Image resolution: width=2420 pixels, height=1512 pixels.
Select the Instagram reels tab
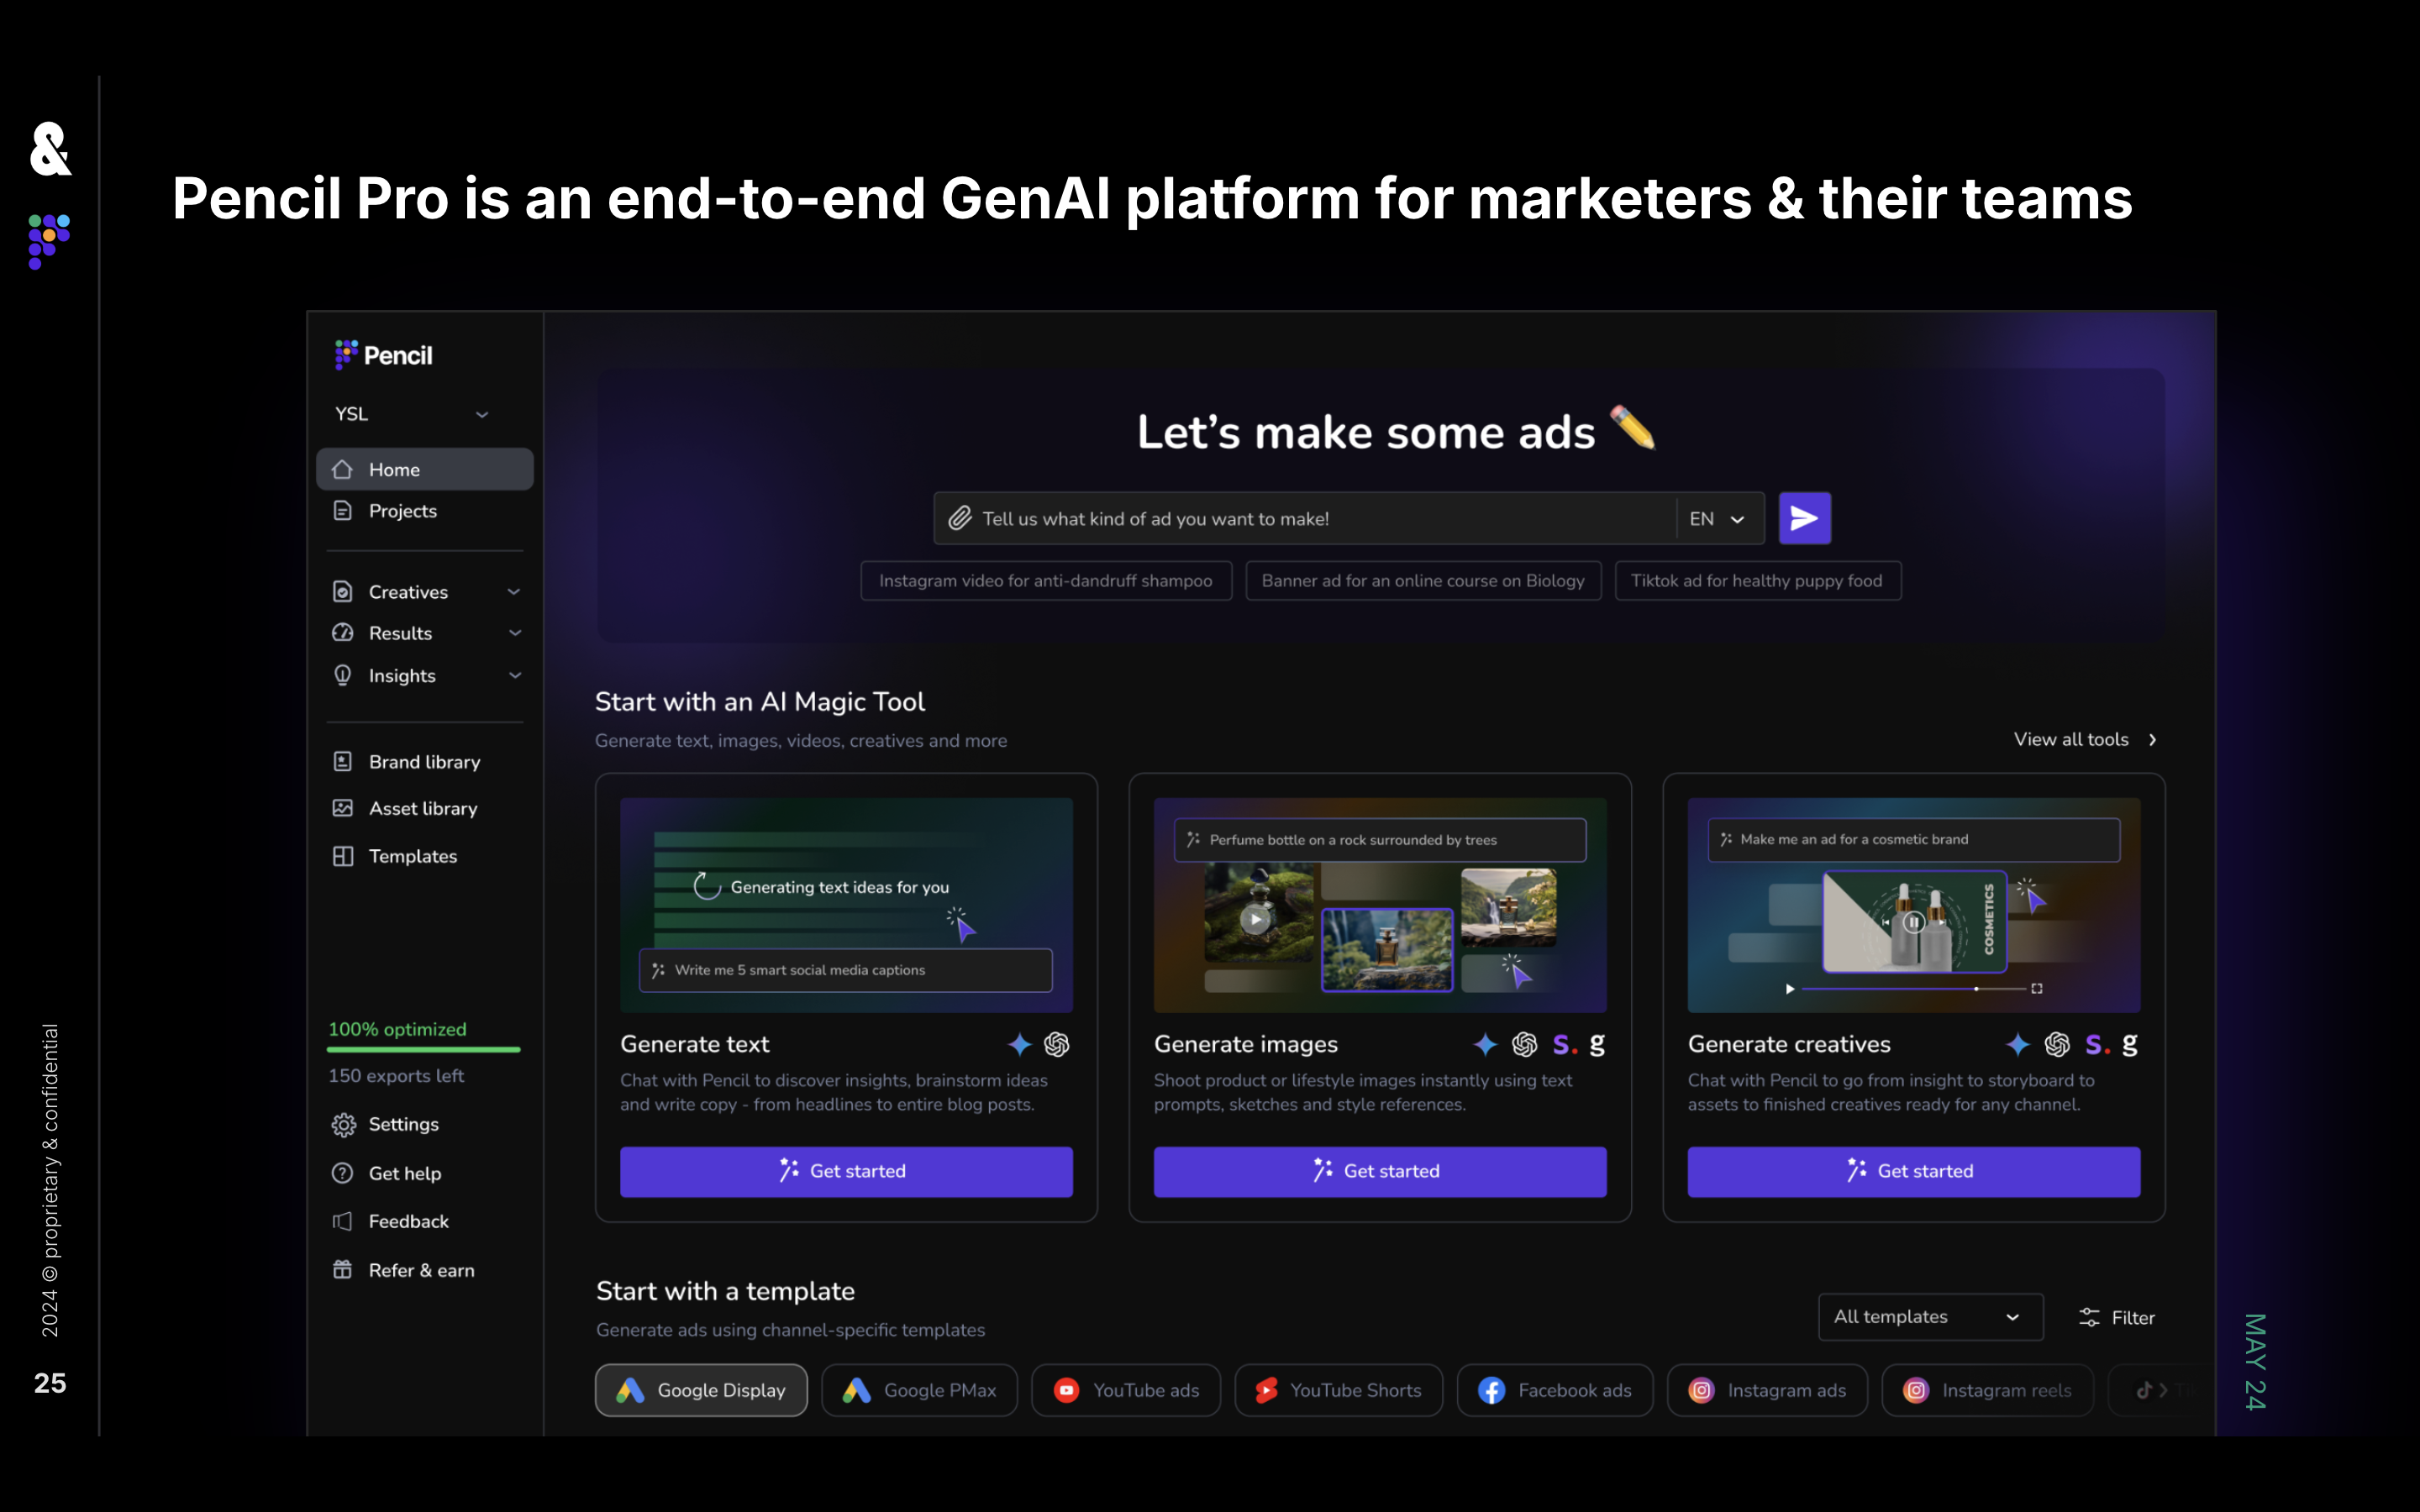tap(1987, 1390)
